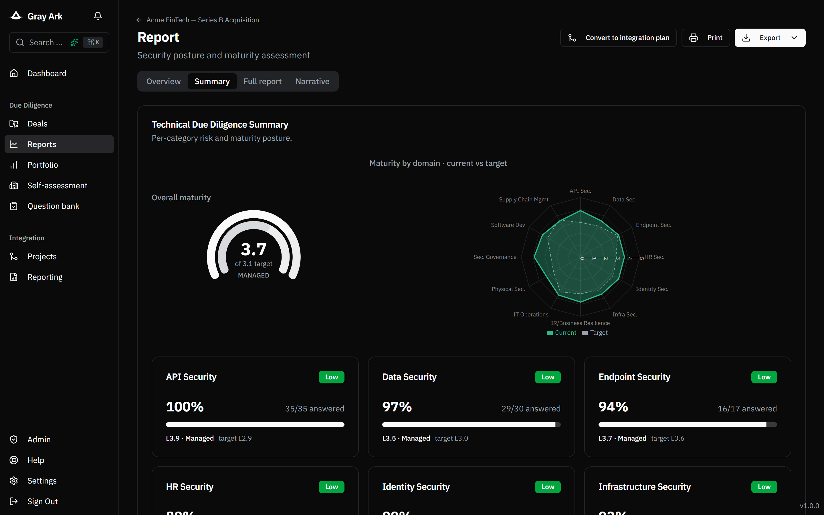Click the "16/17 answered" text
Screen dimensions: 824x515
747,408
